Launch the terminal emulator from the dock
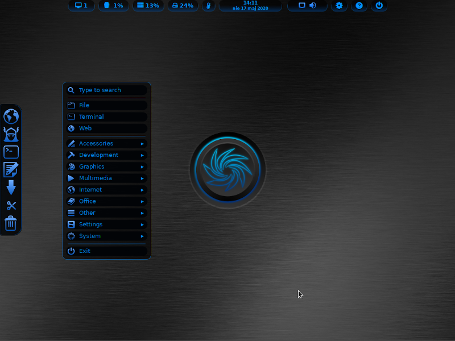 point(11,151)
